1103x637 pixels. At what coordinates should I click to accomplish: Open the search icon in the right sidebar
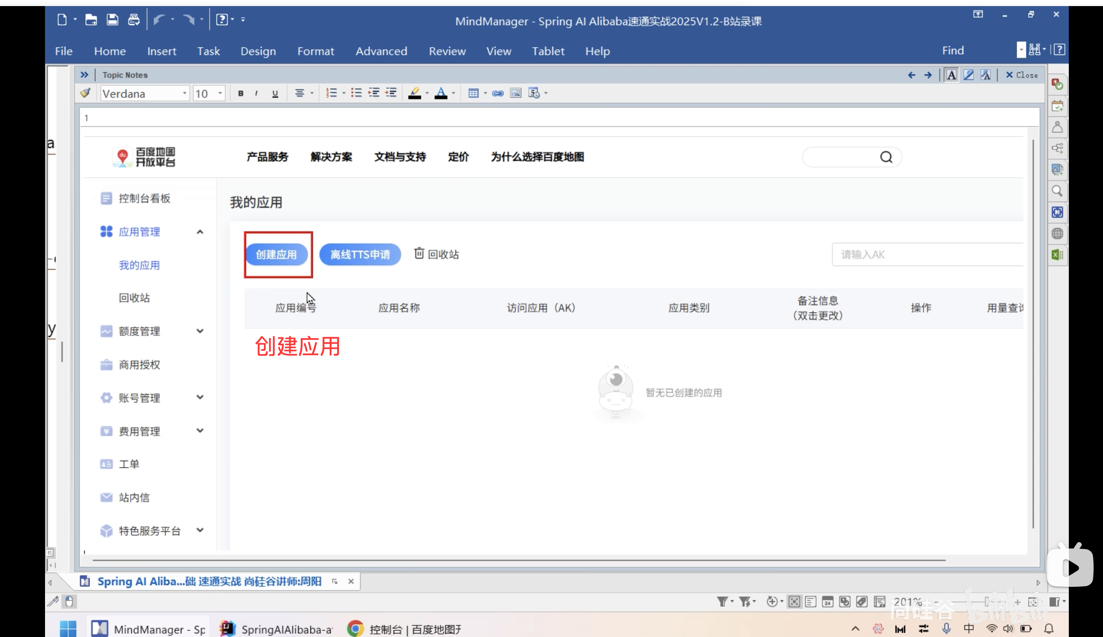(1058, 191)
